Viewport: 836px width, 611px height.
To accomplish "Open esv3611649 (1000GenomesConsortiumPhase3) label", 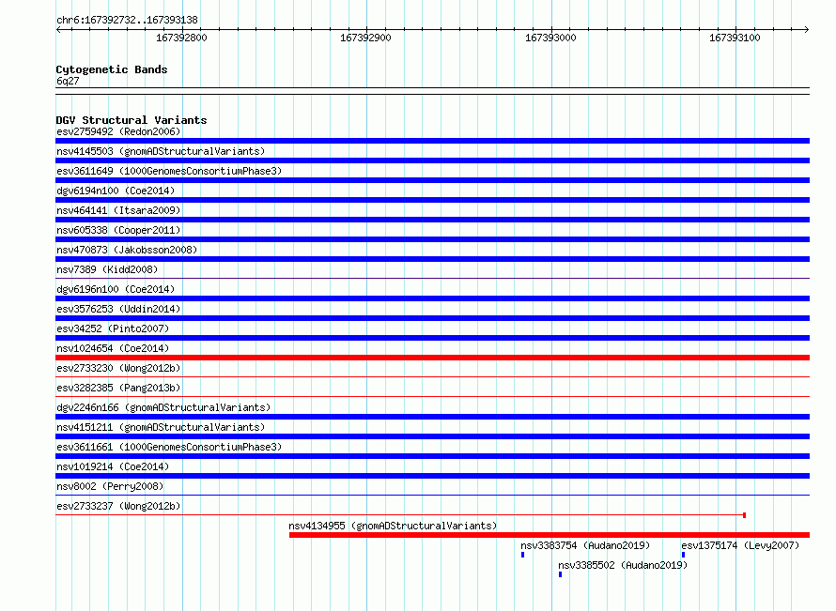I will click(169, 171).
